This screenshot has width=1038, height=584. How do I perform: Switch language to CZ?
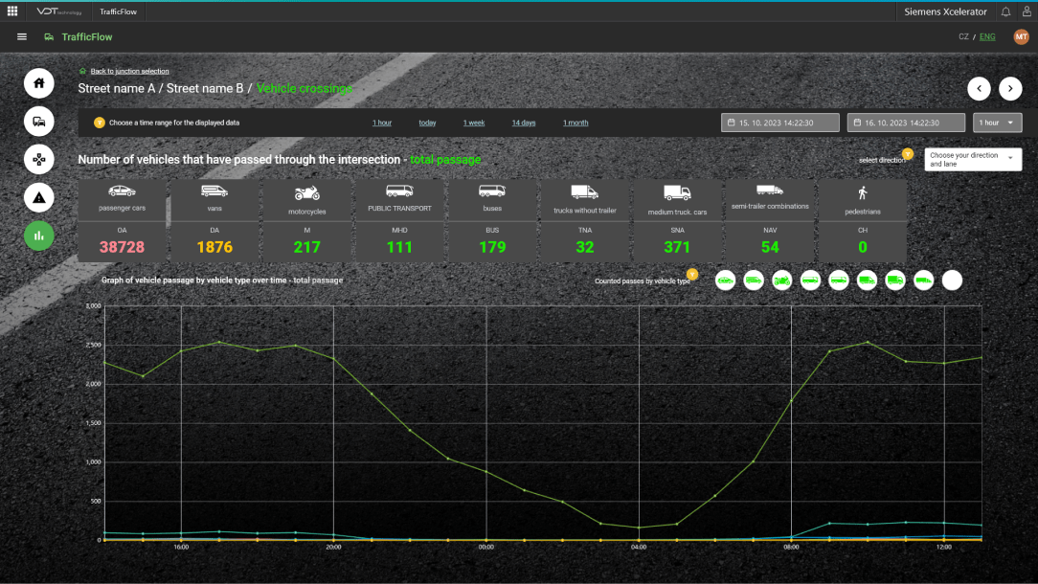pos(963,37)
